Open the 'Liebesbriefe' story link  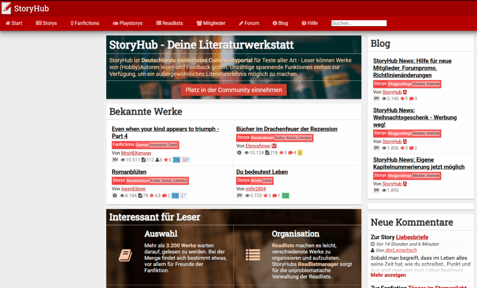point(412,237)
